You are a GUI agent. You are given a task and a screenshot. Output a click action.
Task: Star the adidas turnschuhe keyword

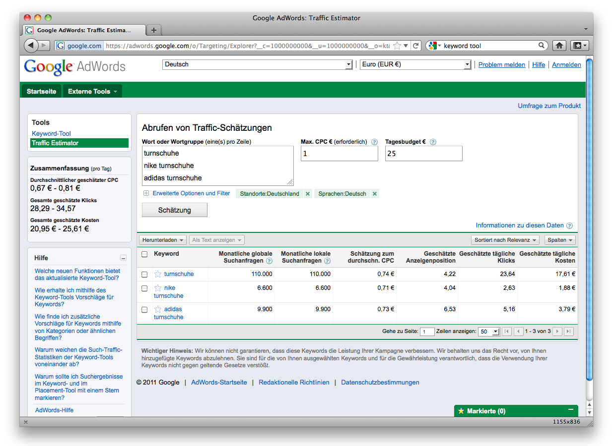point(158,309)
